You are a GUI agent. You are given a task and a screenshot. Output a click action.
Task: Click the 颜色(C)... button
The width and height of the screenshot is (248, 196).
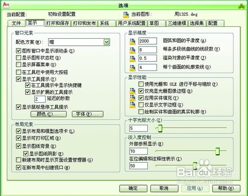(x=49, y=114)
